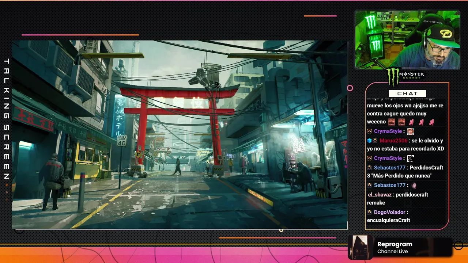The height and width of the screenshot is (263, 468).
Task: Click the Monster Energy logo above the chat
Action: 406,77
